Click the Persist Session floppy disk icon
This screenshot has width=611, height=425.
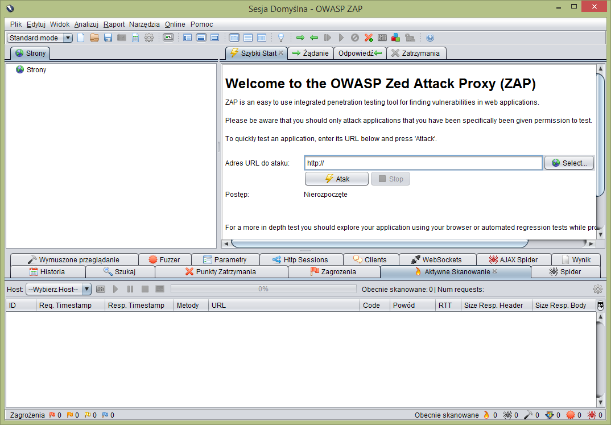[108, 38]
